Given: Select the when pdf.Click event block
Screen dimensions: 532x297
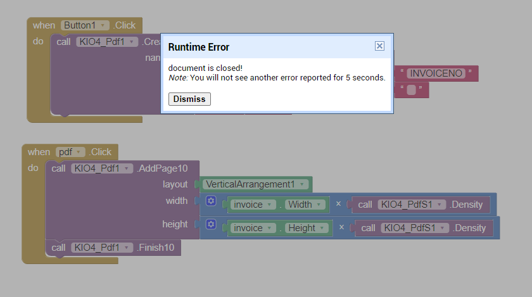Looking at the screenshot, I should pos(39,152).
